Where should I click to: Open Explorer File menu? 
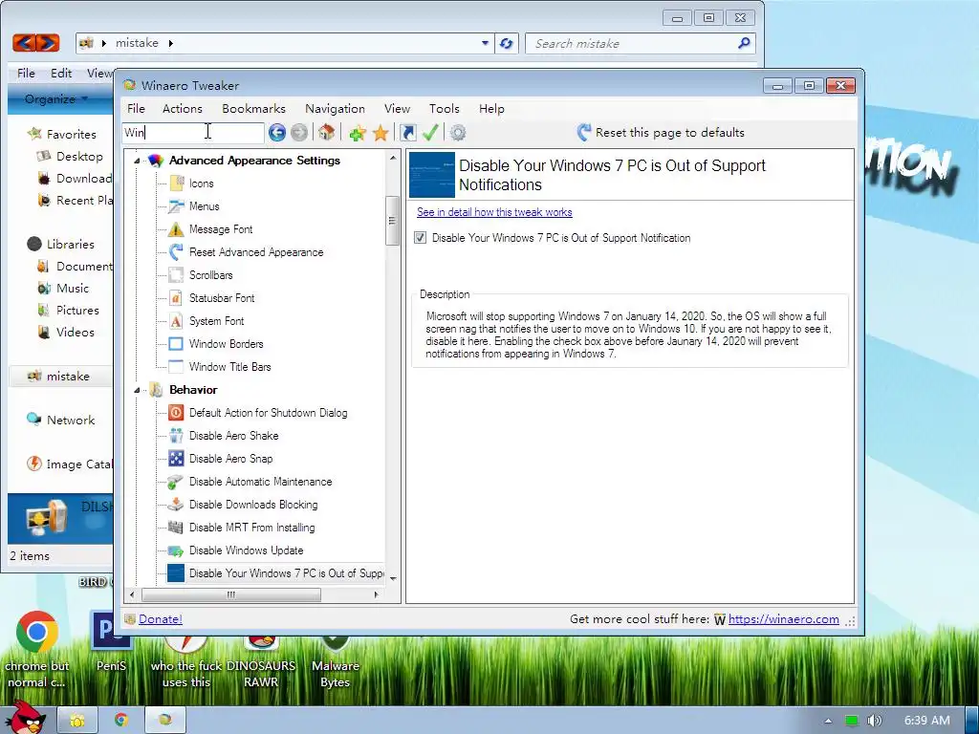(26, 73)
